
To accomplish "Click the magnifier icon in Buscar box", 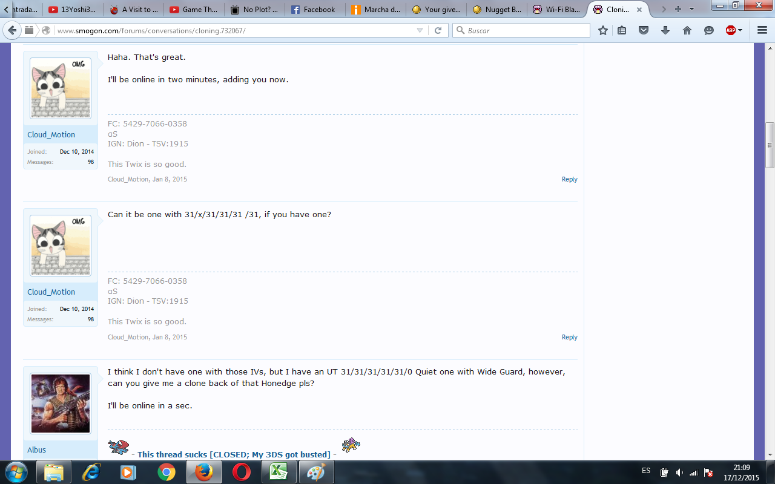I will pyautogui.click(x=461, y=30).
